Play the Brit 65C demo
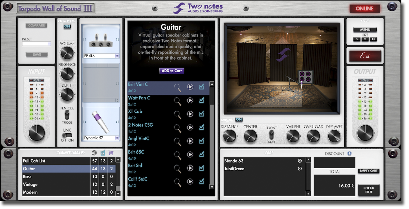Image resolution: width=409 pixels, height=209 pixels. 190,154
